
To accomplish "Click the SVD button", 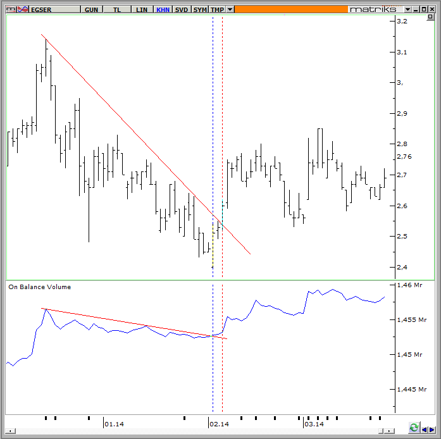I will tap(182, 9).
